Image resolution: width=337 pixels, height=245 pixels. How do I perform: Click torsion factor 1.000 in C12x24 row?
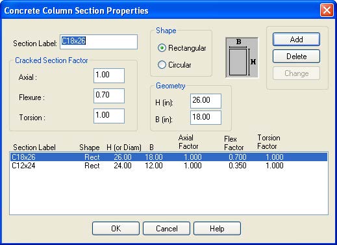(x=275, y=166)
